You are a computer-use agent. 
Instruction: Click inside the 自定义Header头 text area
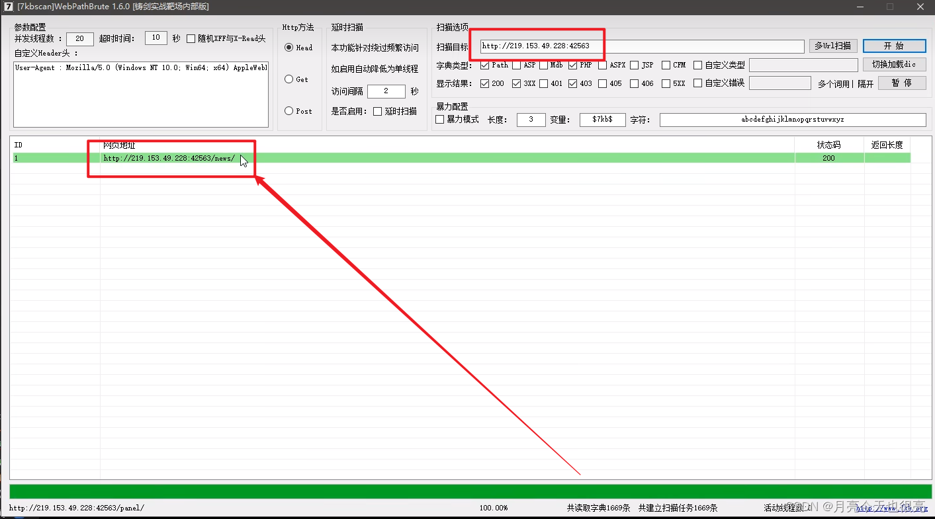click(141, 95)
